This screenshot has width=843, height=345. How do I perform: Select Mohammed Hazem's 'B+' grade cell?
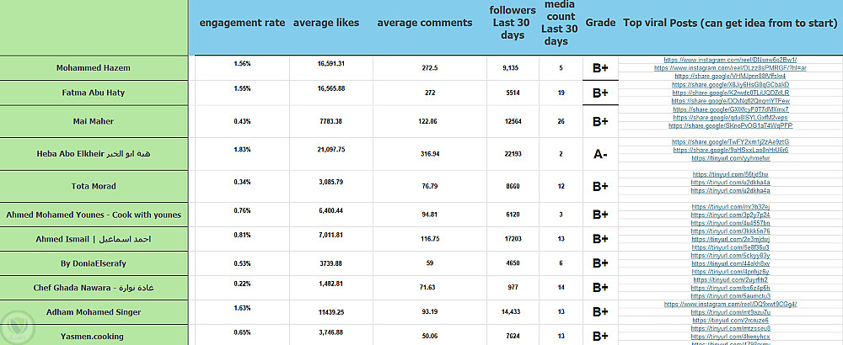click(x=600, y=68)
